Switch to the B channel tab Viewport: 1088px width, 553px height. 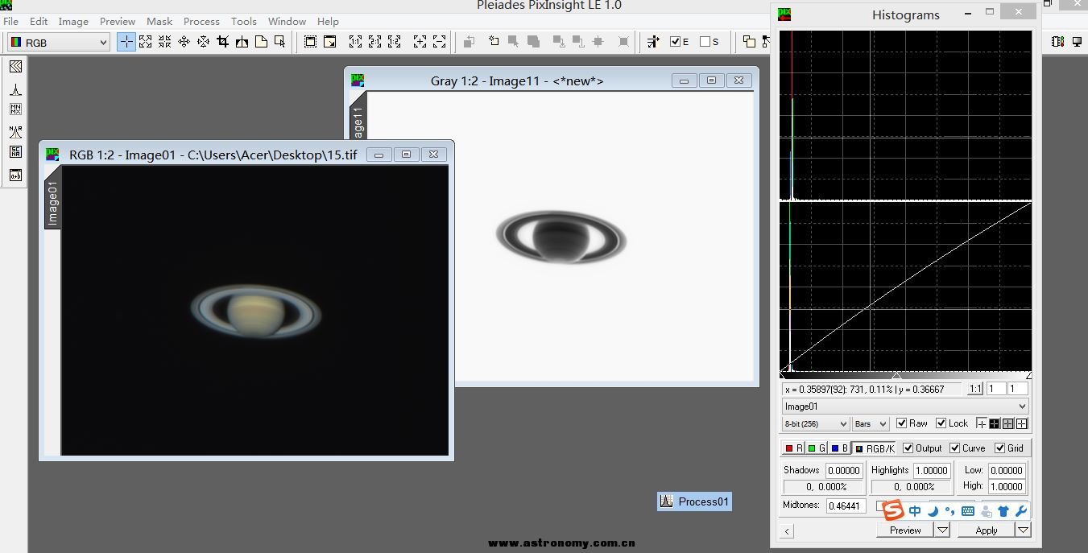pos(839,448)
